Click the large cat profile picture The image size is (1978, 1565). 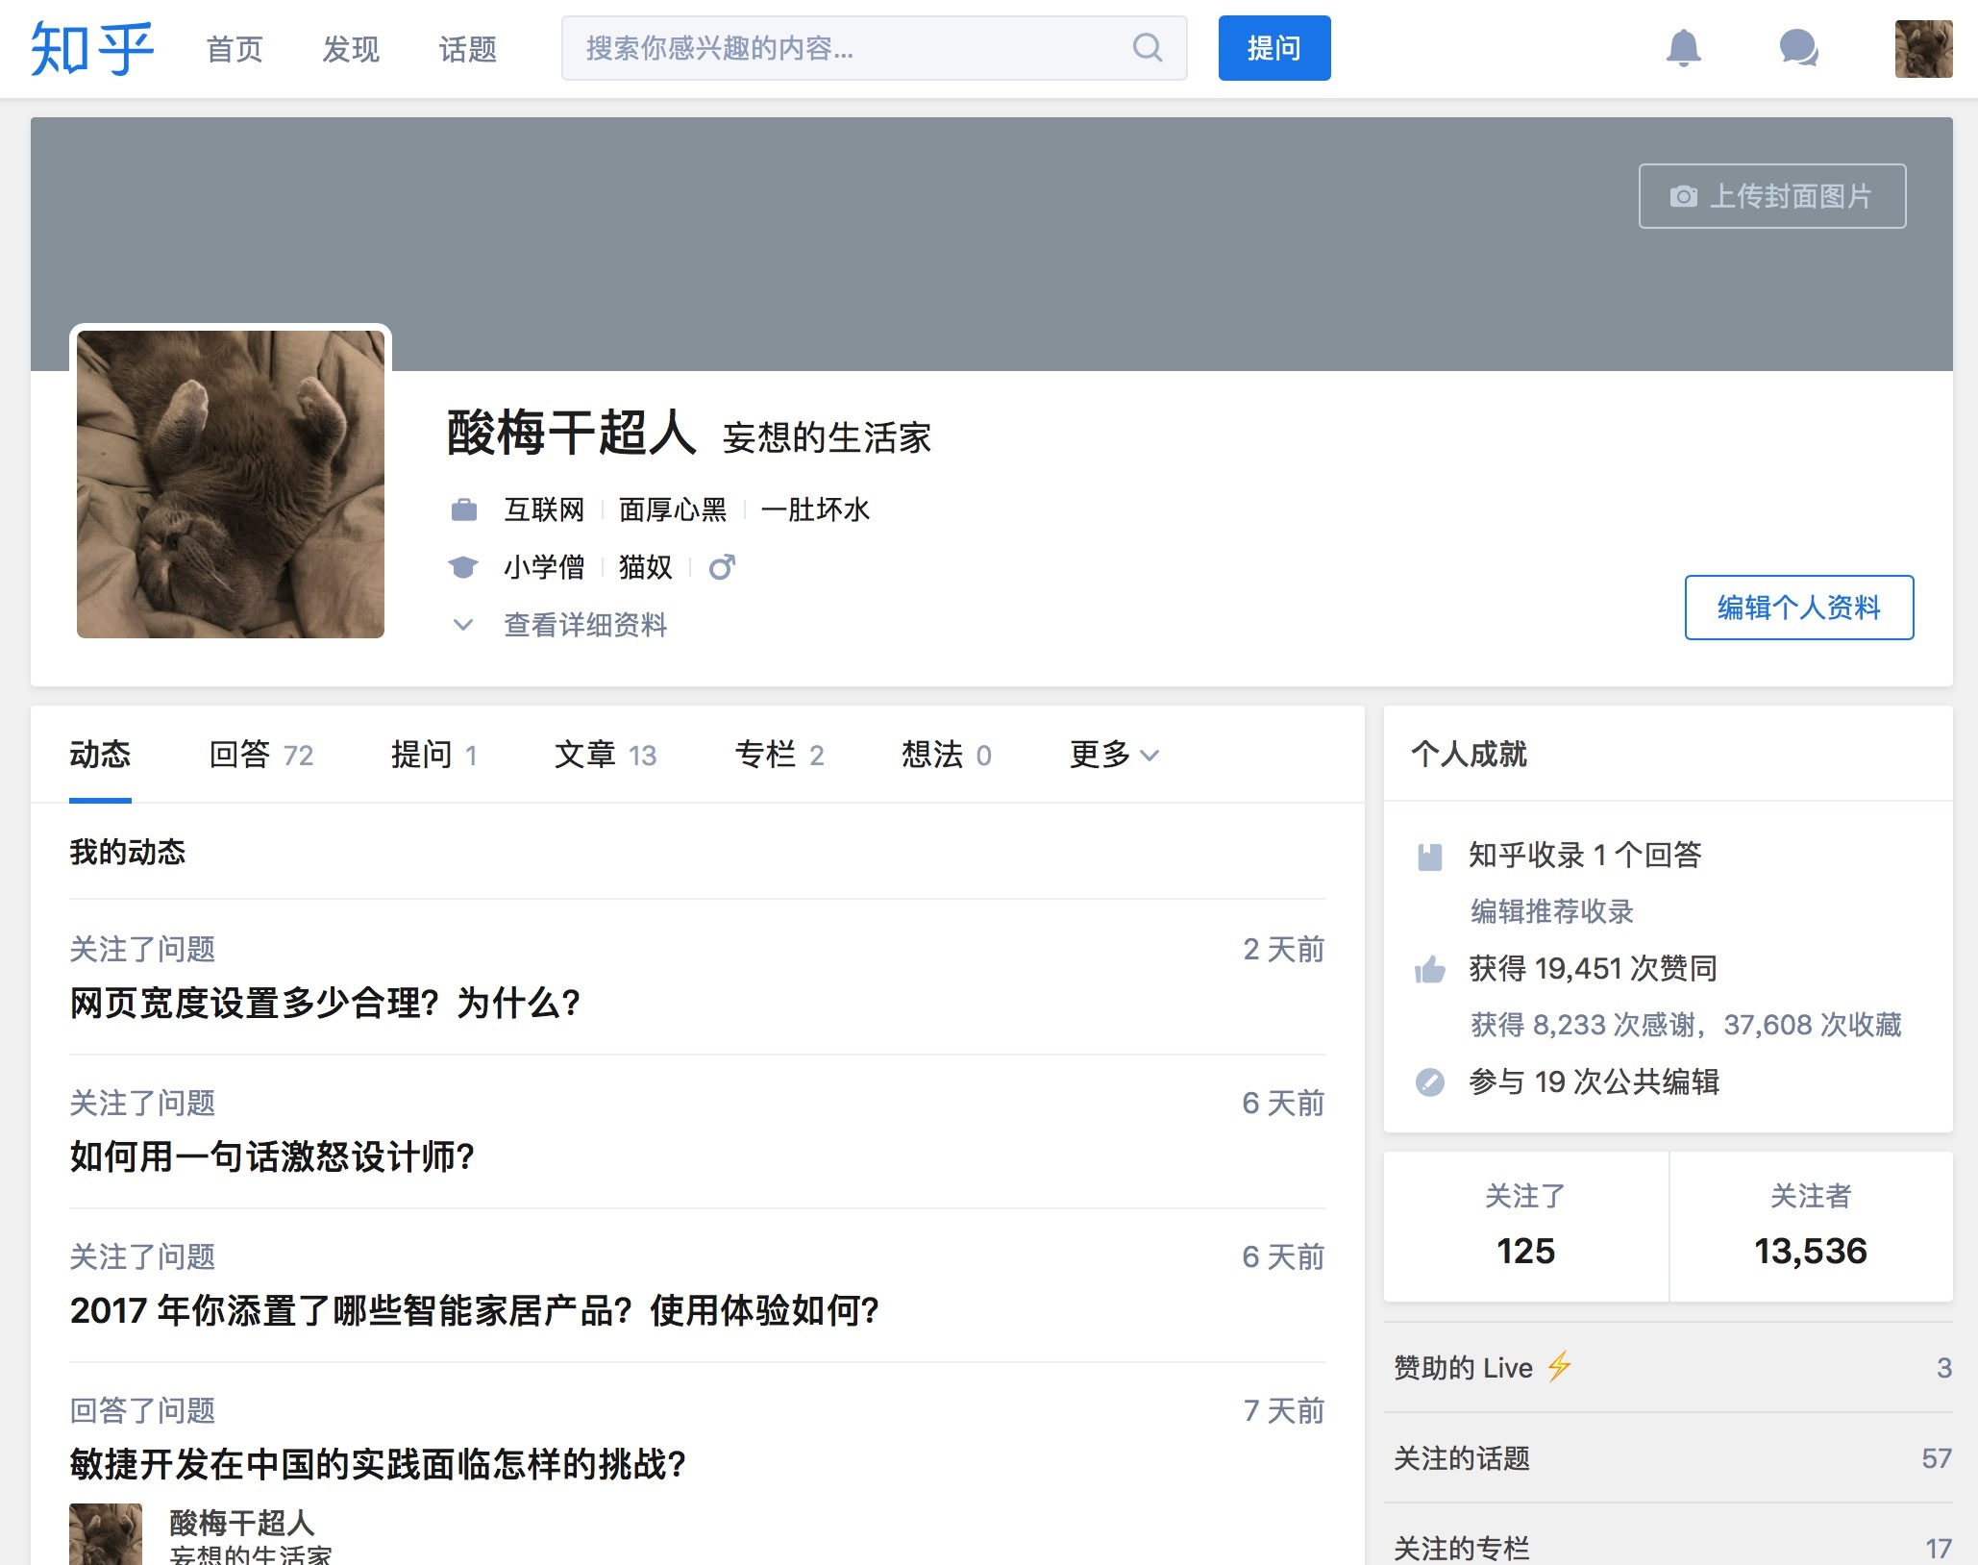pyautogui.click(x=231, y=484)
